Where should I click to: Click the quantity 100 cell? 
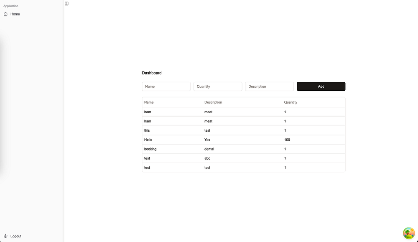287,140
